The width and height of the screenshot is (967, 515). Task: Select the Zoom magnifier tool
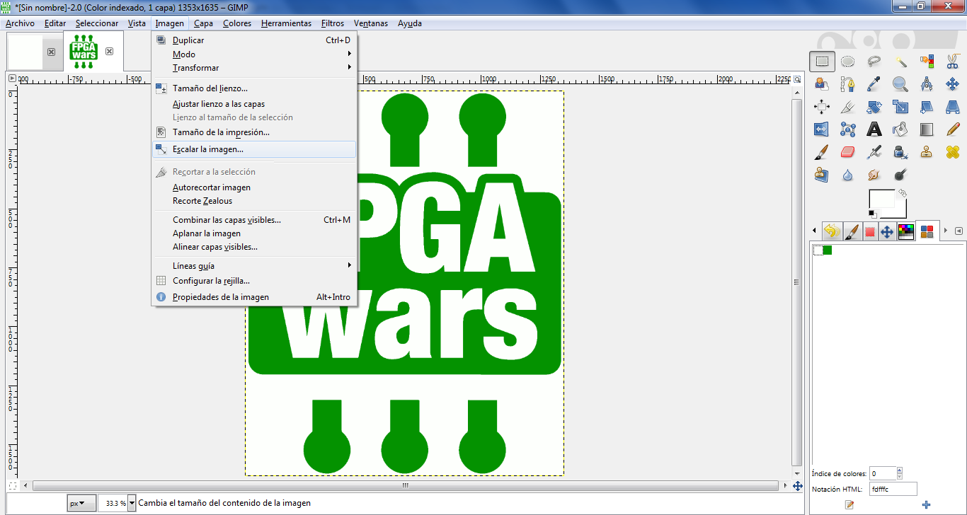pos(900,85)
